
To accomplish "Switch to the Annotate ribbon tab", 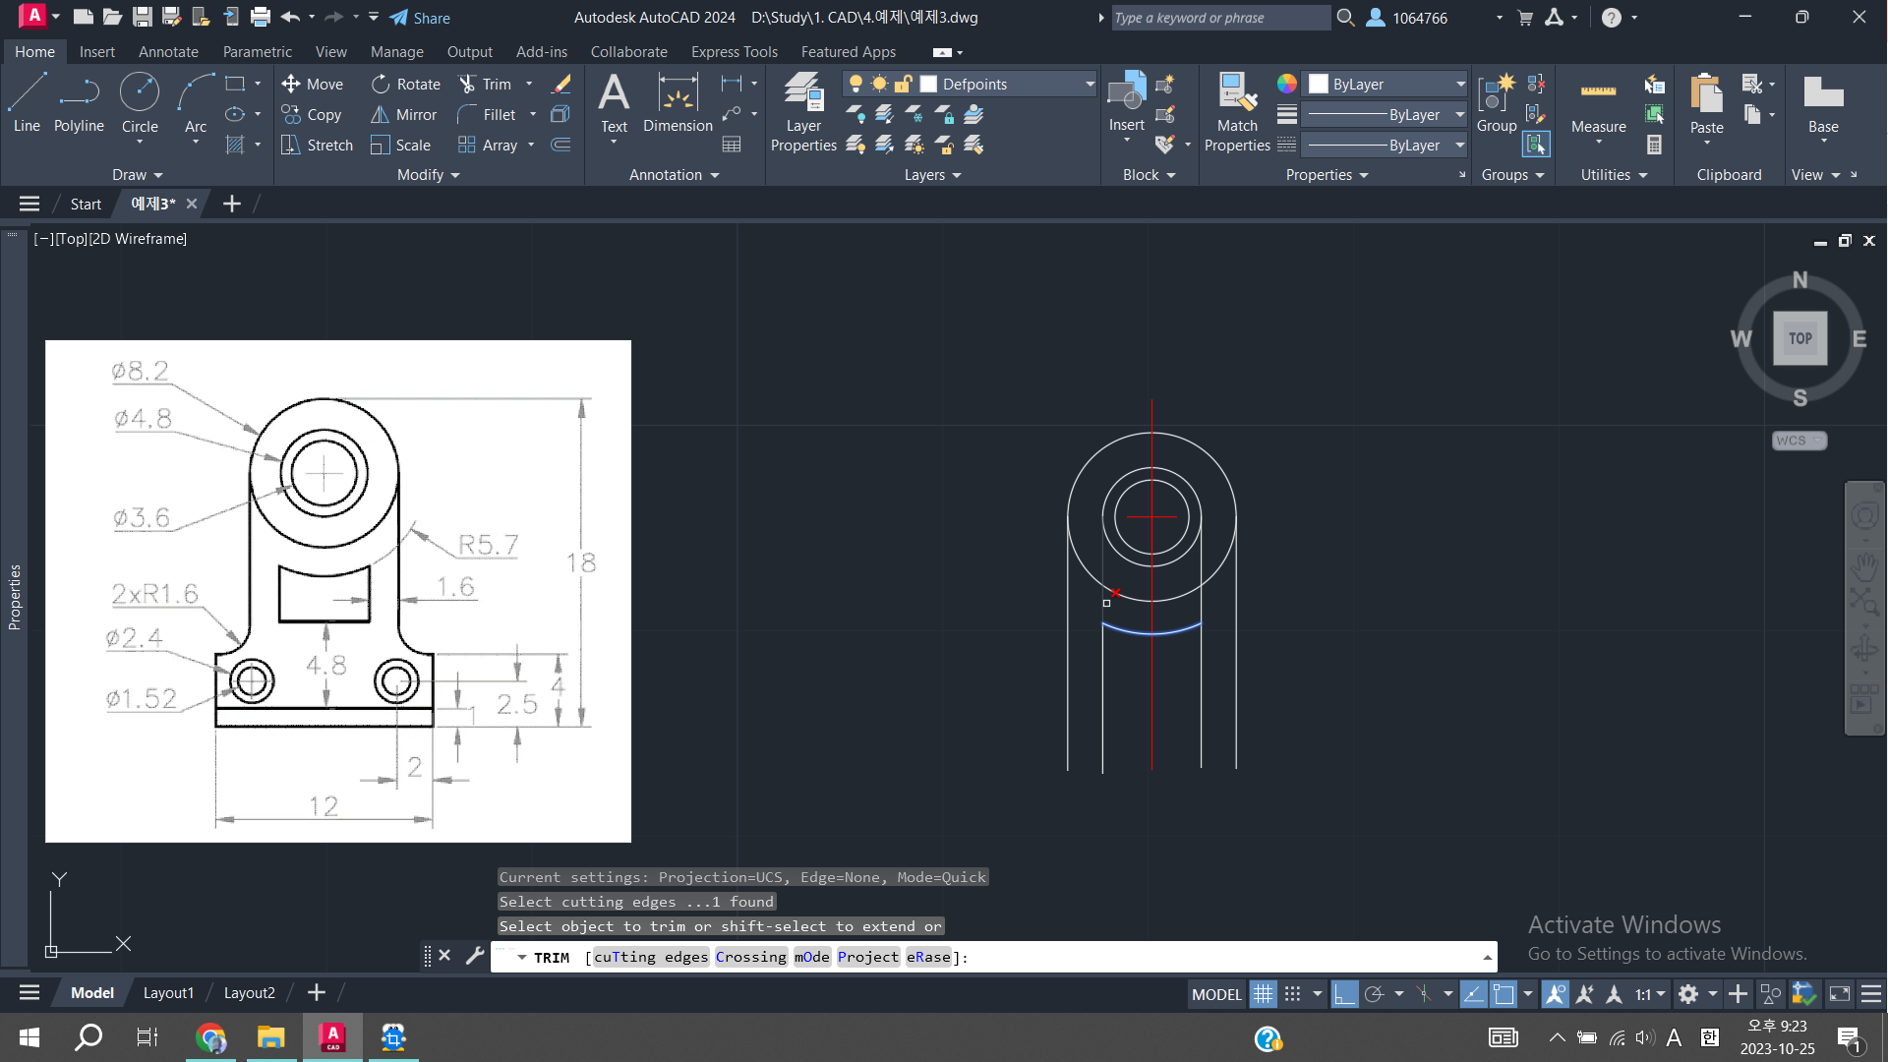I will pos(168,52).
